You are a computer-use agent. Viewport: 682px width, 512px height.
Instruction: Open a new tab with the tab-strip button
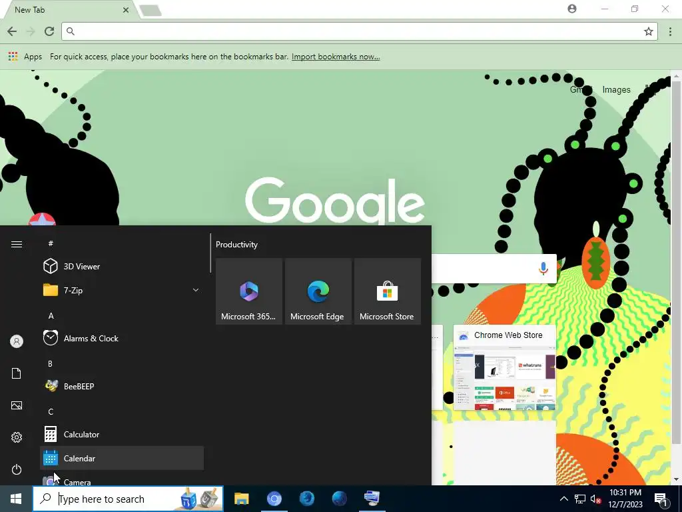click(x=151, y=11)
